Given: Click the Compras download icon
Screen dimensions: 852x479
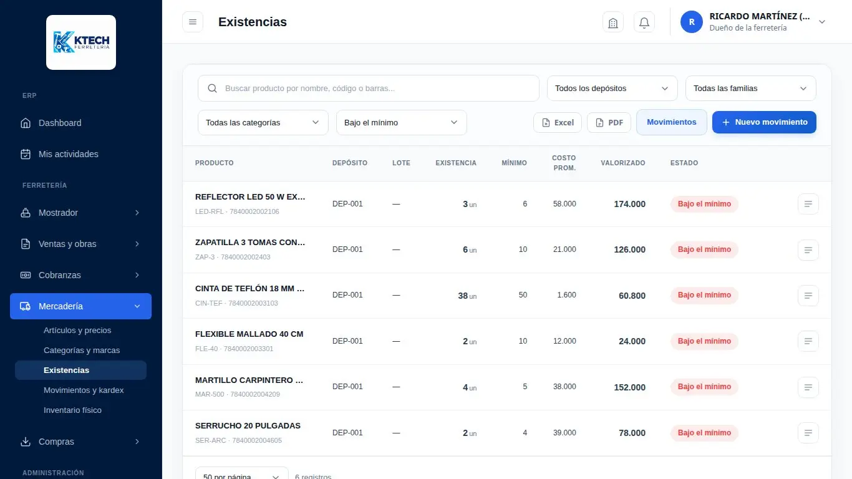Looking at the screenshot, I should (26, 442).
